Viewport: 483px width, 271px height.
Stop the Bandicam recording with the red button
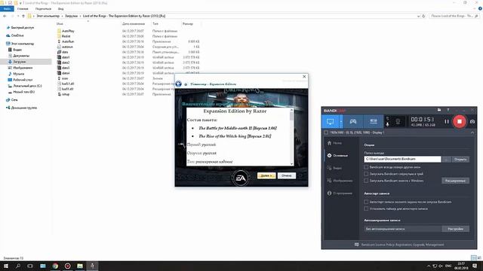click(x=460, y=122)
